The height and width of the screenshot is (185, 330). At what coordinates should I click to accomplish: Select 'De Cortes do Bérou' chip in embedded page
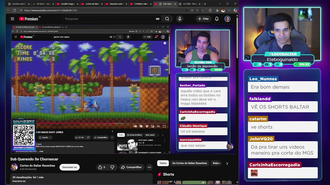pos(134,135)
